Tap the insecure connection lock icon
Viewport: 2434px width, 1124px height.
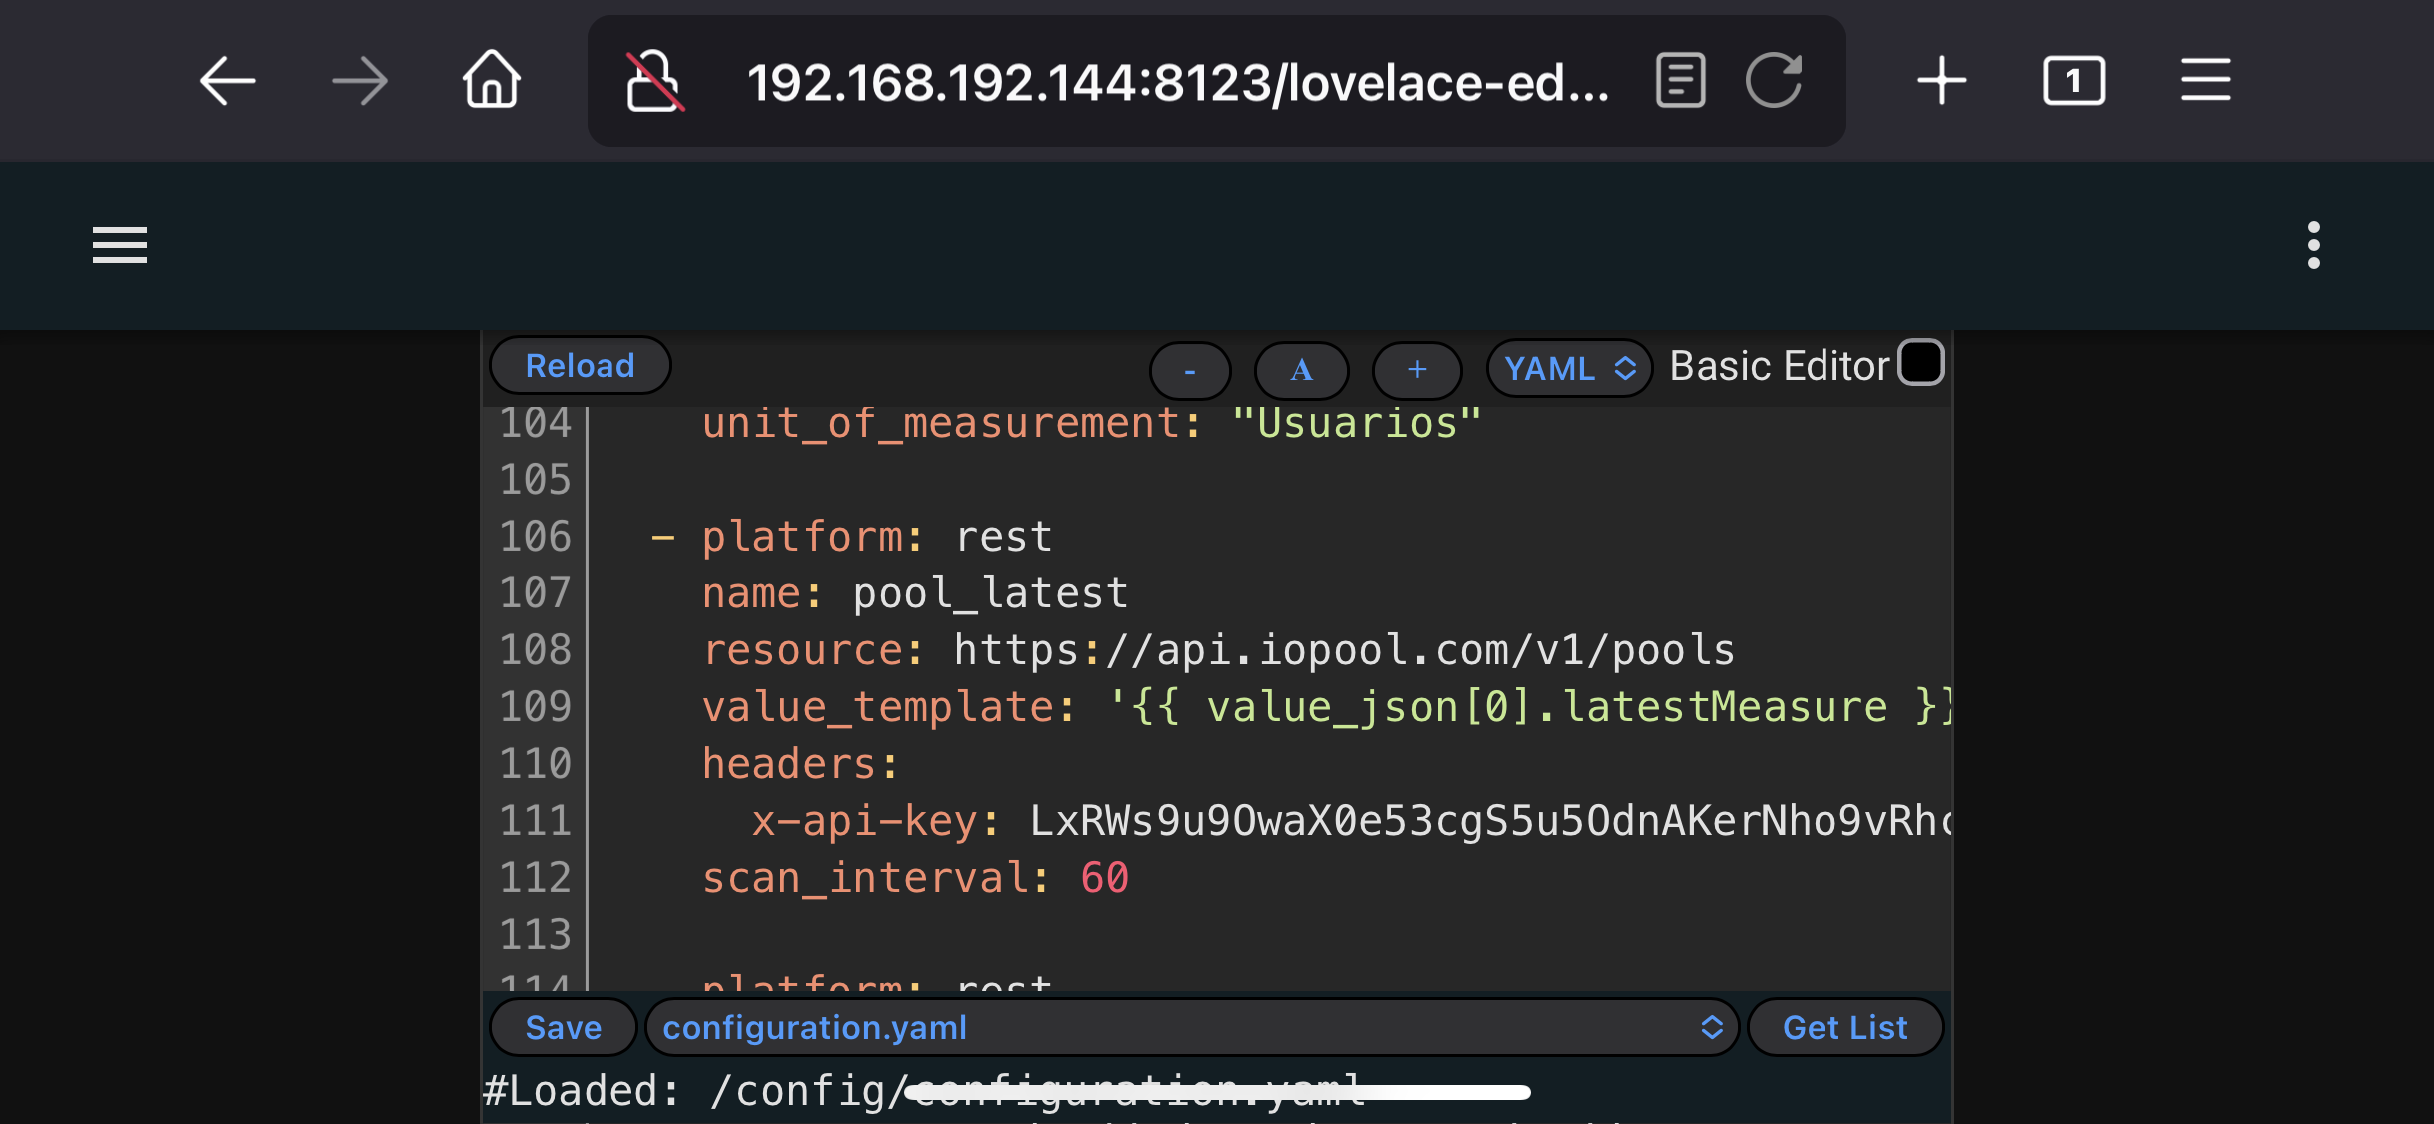(x=654, y=81)
